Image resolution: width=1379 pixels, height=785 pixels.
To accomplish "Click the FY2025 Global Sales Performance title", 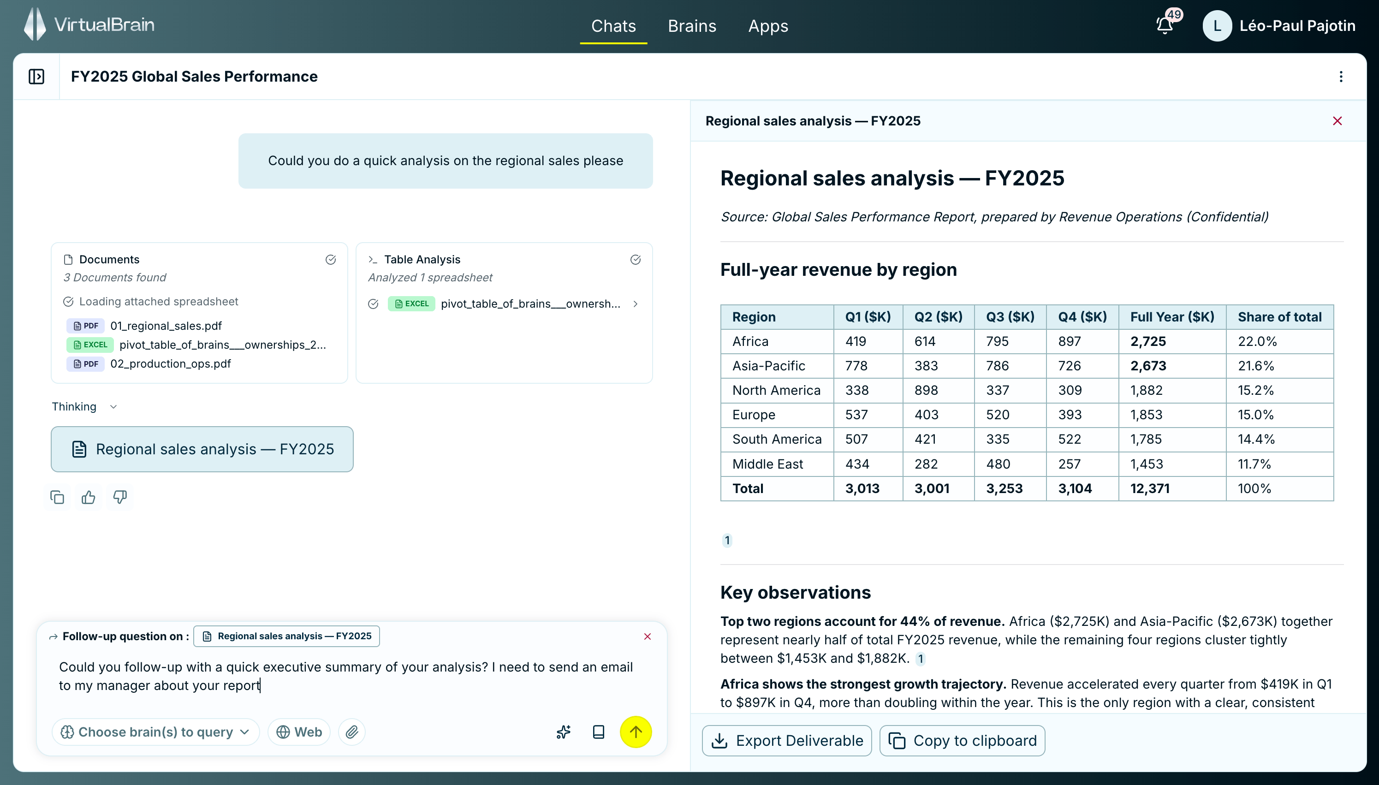I will (194, 77).
